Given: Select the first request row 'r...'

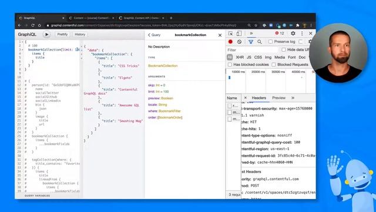Looking at the screenshot, I should (233, 105).
